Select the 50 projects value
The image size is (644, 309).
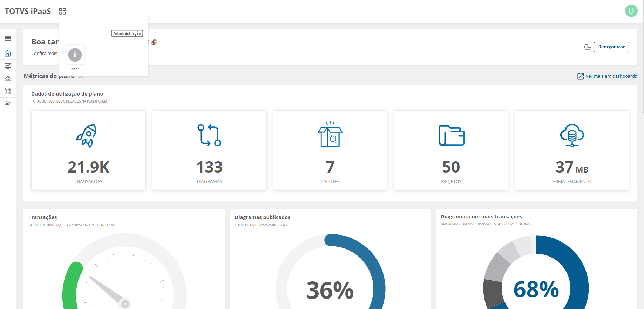tap(451, 167)
